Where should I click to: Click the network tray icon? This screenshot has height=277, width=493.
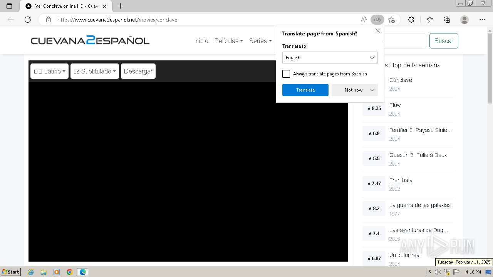click(x=447, y=272)
